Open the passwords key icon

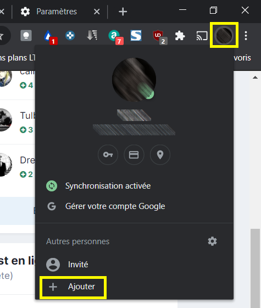(108, 155)
